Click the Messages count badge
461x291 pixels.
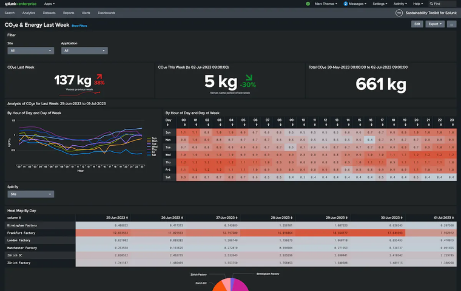[x=346, y=4]
